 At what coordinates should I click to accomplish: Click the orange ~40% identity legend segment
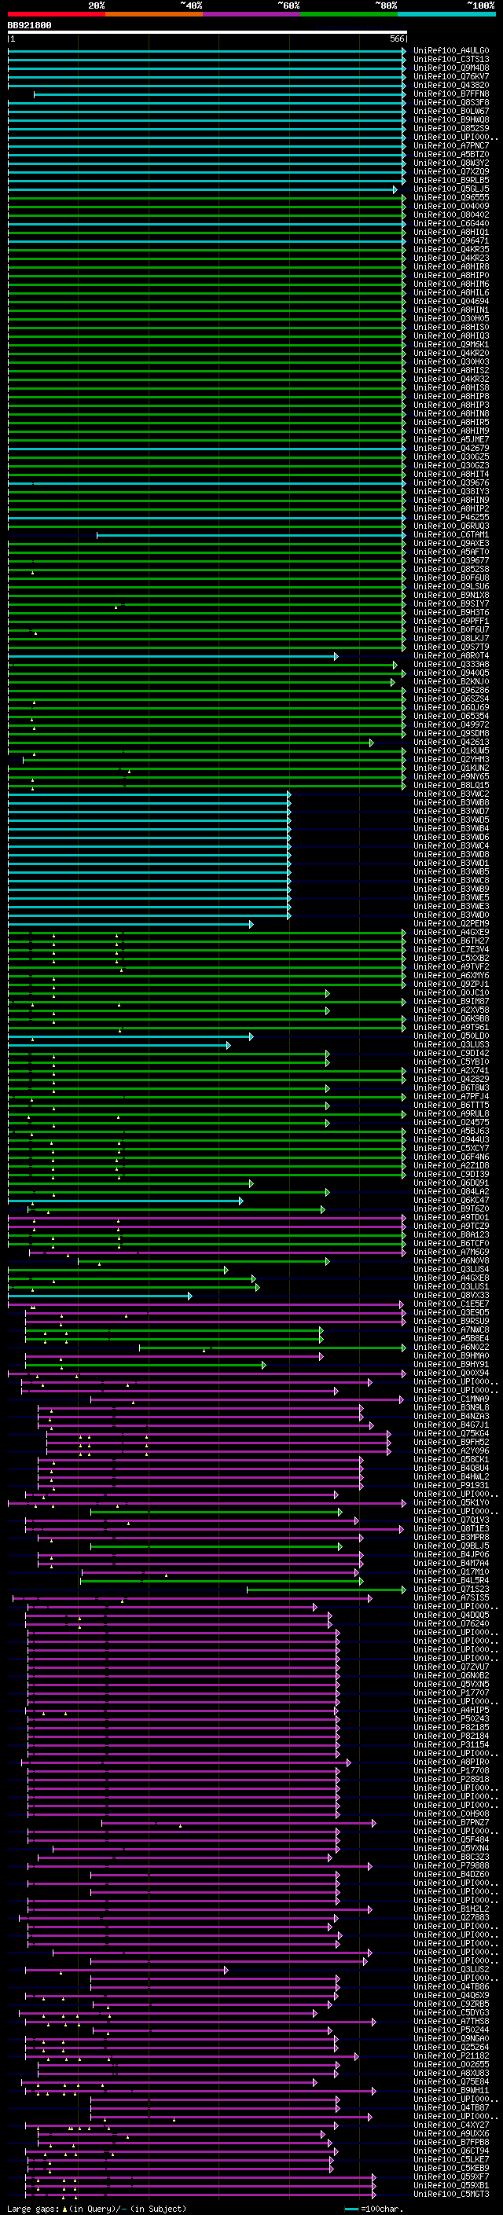coord(154,14)
